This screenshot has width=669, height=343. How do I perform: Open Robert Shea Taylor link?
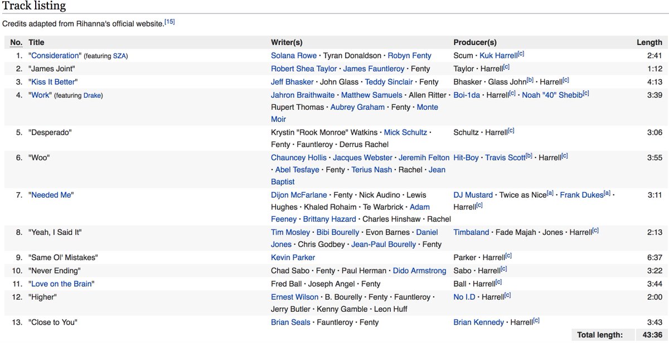[x=304, y=68]
